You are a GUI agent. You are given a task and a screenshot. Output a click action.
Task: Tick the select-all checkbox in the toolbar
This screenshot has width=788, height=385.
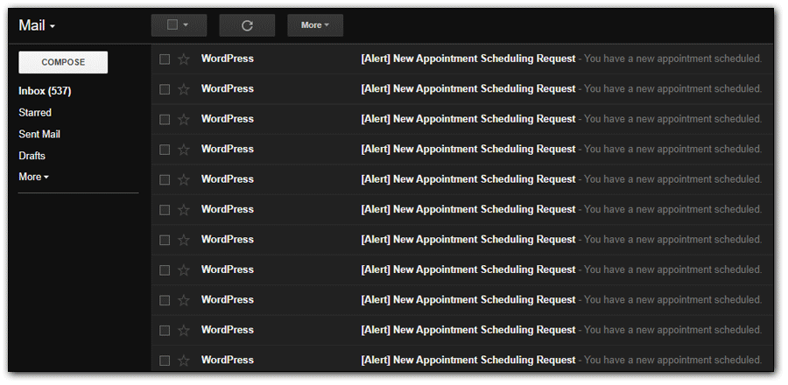[x=172, y=24]
